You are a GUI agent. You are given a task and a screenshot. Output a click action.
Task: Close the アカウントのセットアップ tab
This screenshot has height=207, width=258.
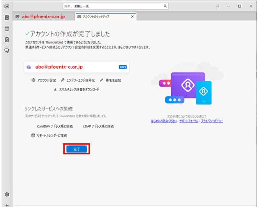click(x=132, y=17)
